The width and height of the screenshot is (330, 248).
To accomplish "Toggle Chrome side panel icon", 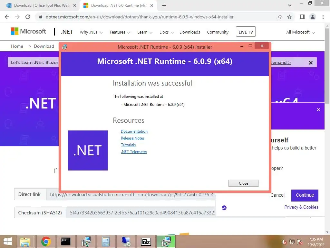I will point(302,17).
